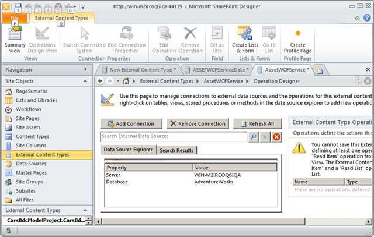Open Summary View from the ribbon
This screenshot has width=374, height=237.
pyautogui.click(x=15, y=40)
